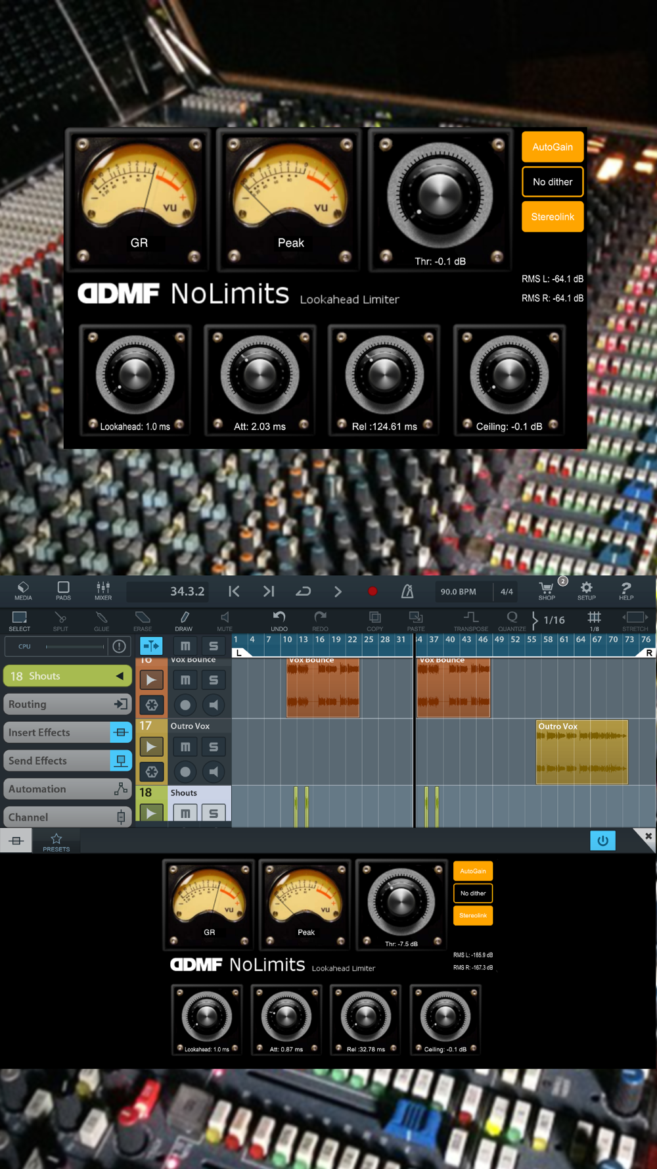The height and width of the screenshot is (1169, 657).
Task: Toggle the metronome click
Action: (x=407, y=591)
